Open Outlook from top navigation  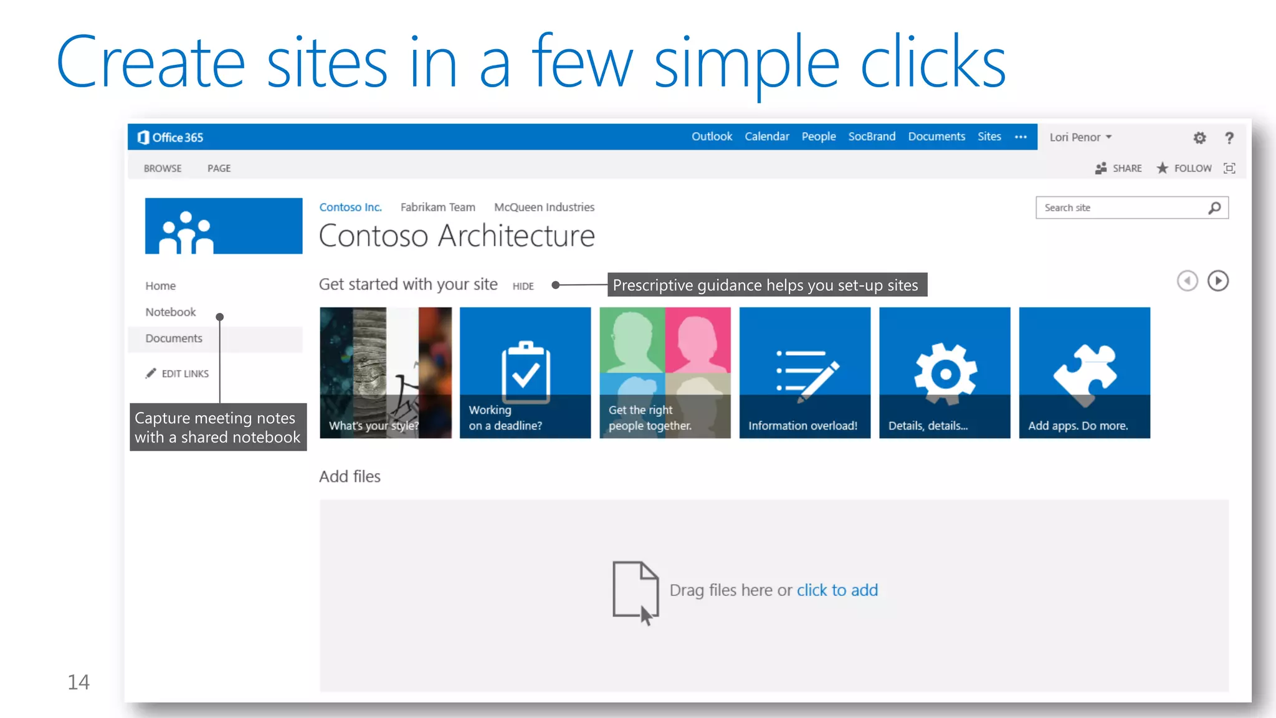pyautogui.click(x=712, y=136)
